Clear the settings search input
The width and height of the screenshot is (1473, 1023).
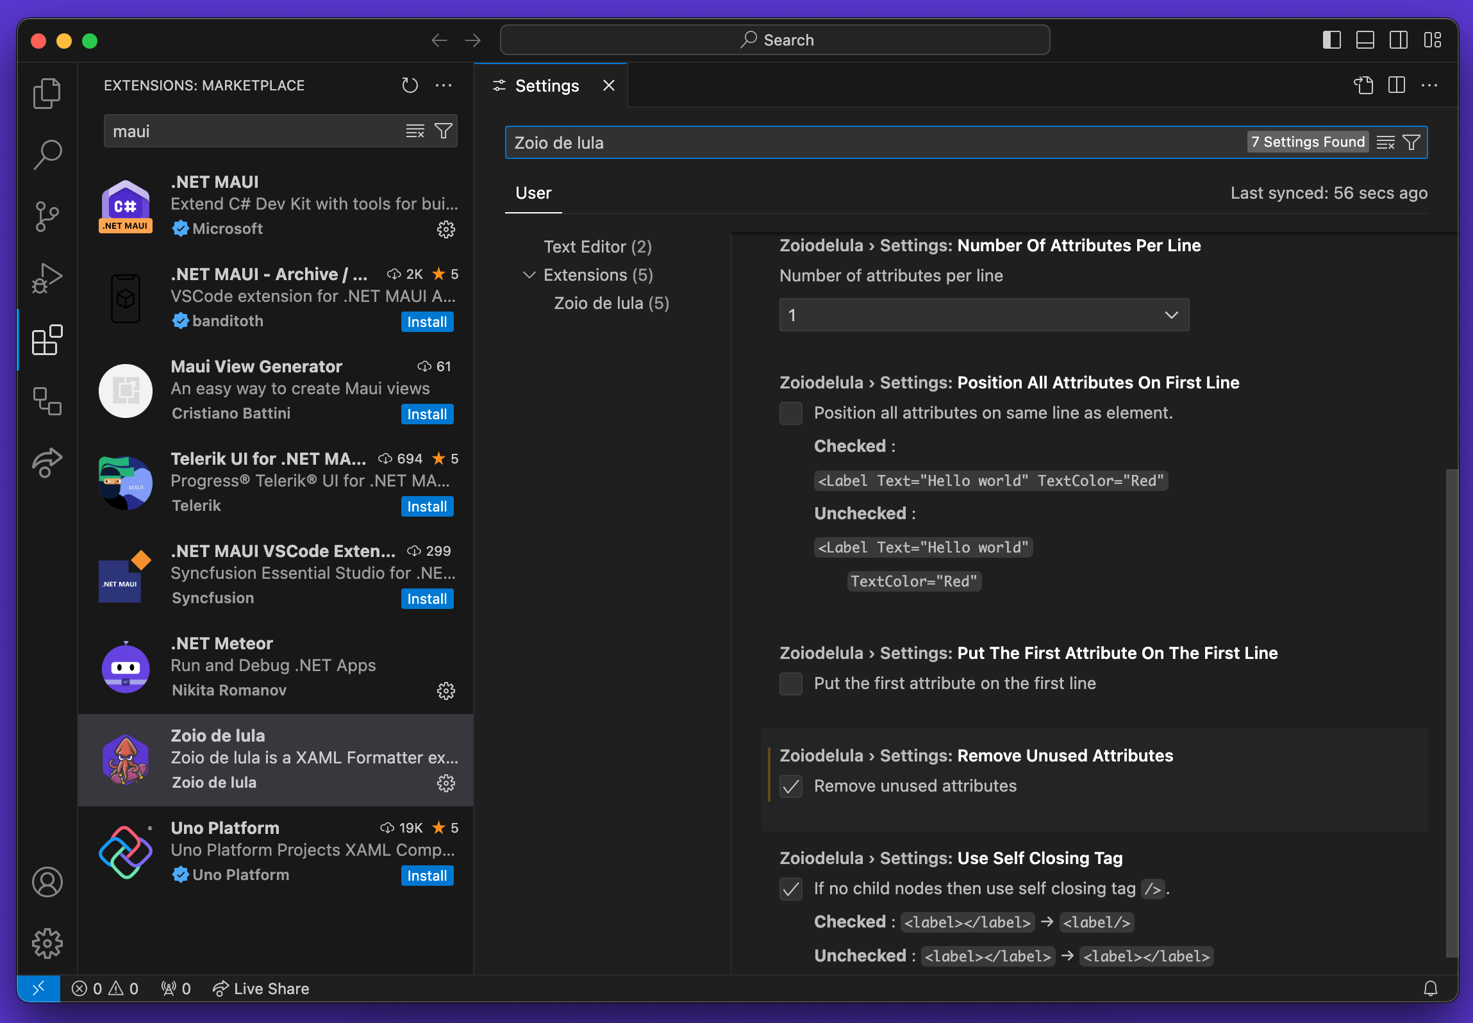pyautogui.click(x=1386, y=142)
